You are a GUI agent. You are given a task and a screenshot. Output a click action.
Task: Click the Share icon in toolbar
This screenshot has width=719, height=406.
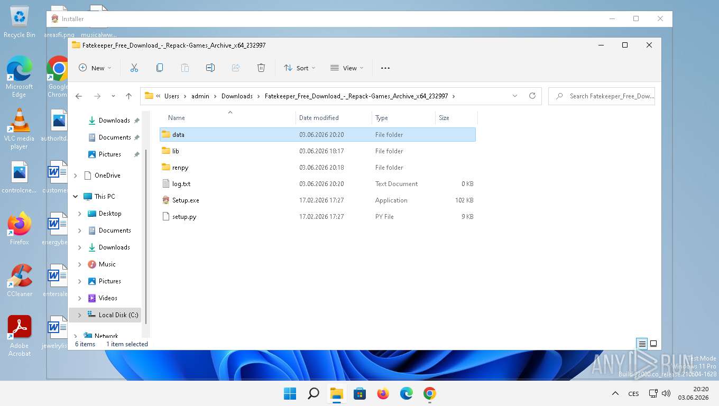click(x=236, y=68)
